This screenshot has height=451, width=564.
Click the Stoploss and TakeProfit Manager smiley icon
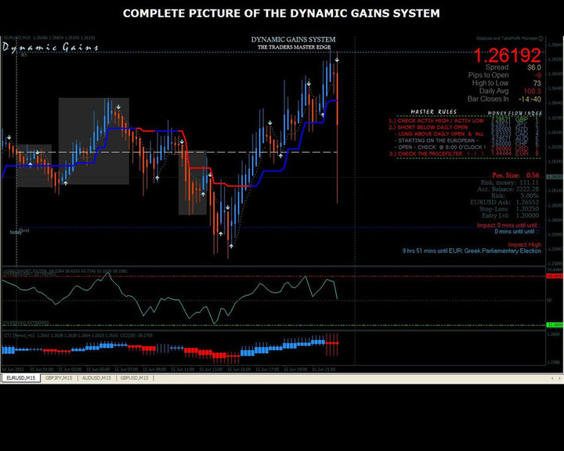(x=541, y=38)
